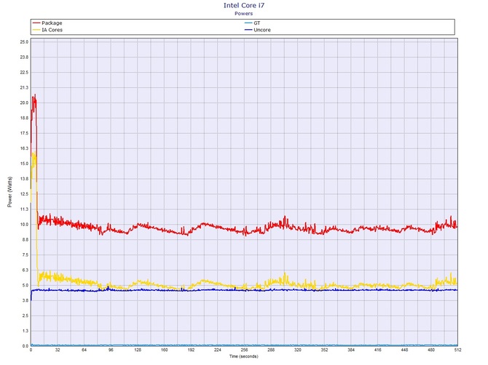Click the 32 x-axis tick label
Viewport: 488px width, 365px height.
[58, 350]
